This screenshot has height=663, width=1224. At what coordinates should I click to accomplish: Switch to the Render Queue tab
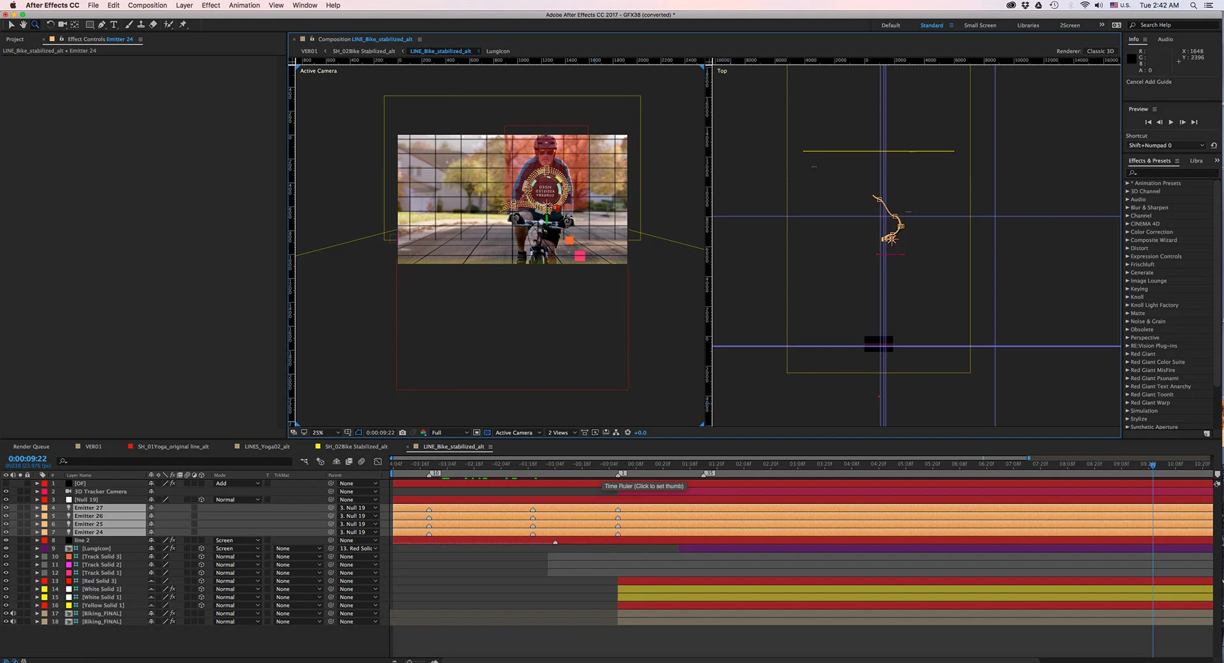coord(31,447)
